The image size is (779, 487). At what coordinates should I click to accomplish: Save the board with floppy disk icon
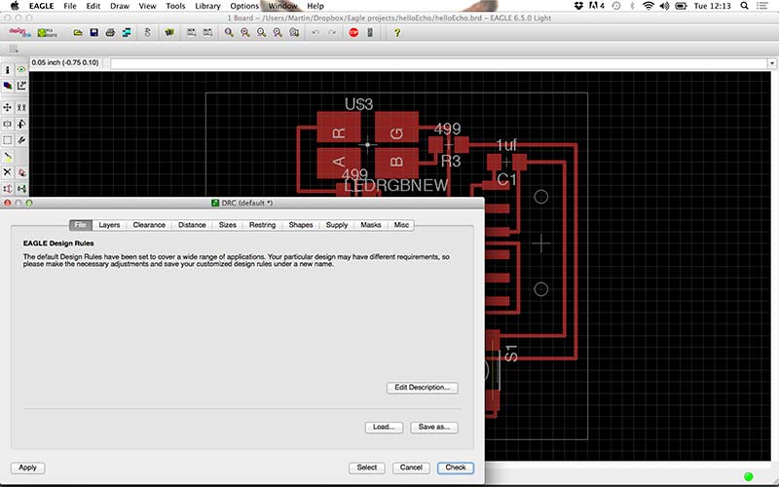tap(93, 32)
